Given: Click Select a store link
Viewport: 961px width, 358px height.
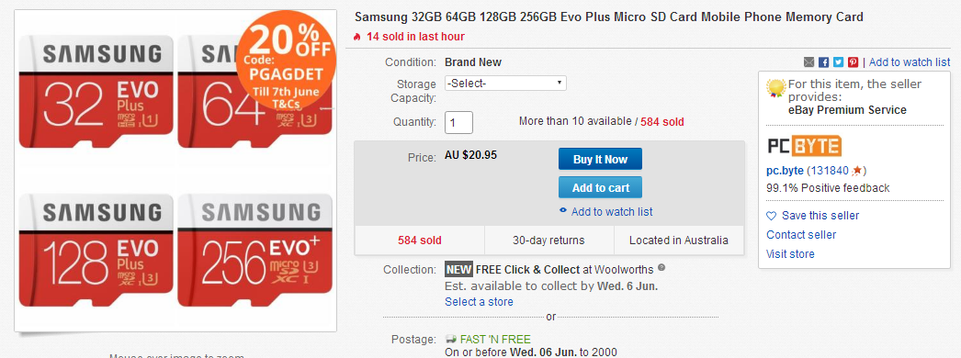Looking at the screenshot, I should 480,302.
